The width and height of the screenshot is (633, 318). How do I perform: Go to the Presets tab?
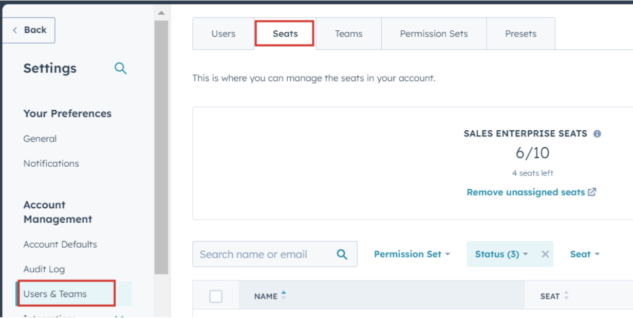[520, 34]
